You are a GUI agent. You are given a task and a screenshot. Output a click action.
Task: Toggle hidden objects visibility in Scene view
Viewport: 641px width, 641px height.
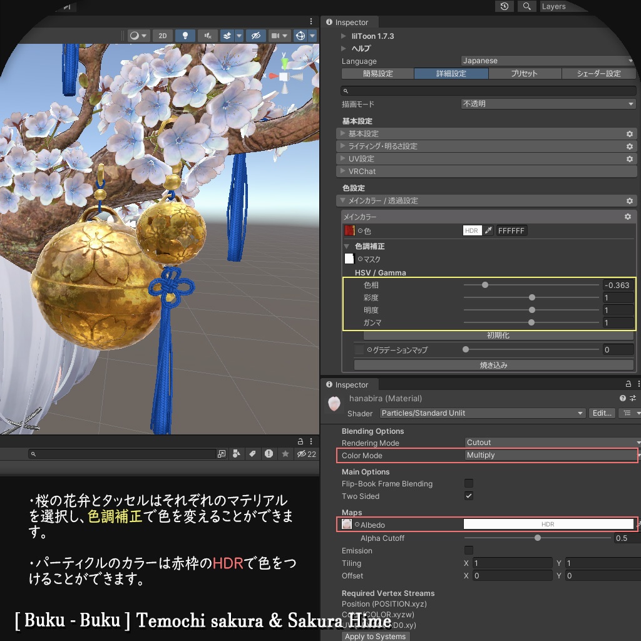(255, 36)
